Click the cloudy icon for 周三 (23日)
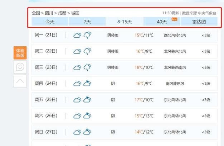The width and height of the screenshot is (224, 146). pos(77,67)
